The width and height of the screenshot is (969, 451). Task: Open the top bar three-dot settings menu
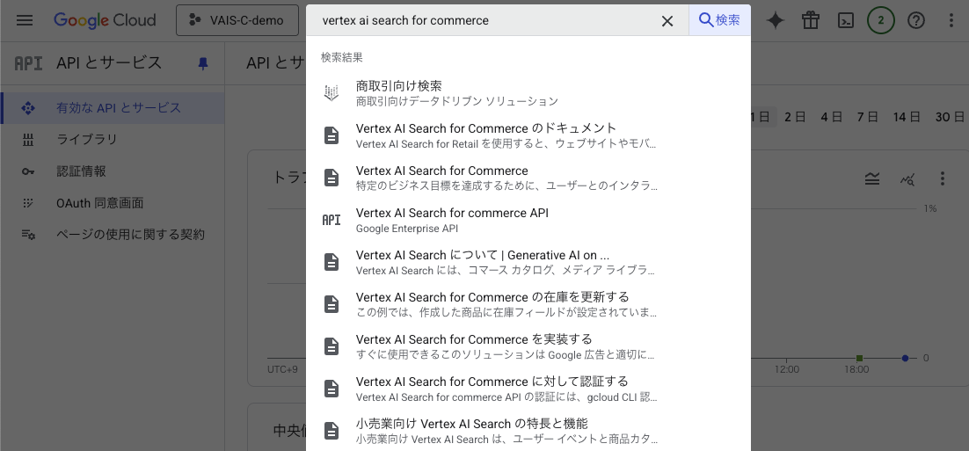(951, 20)
